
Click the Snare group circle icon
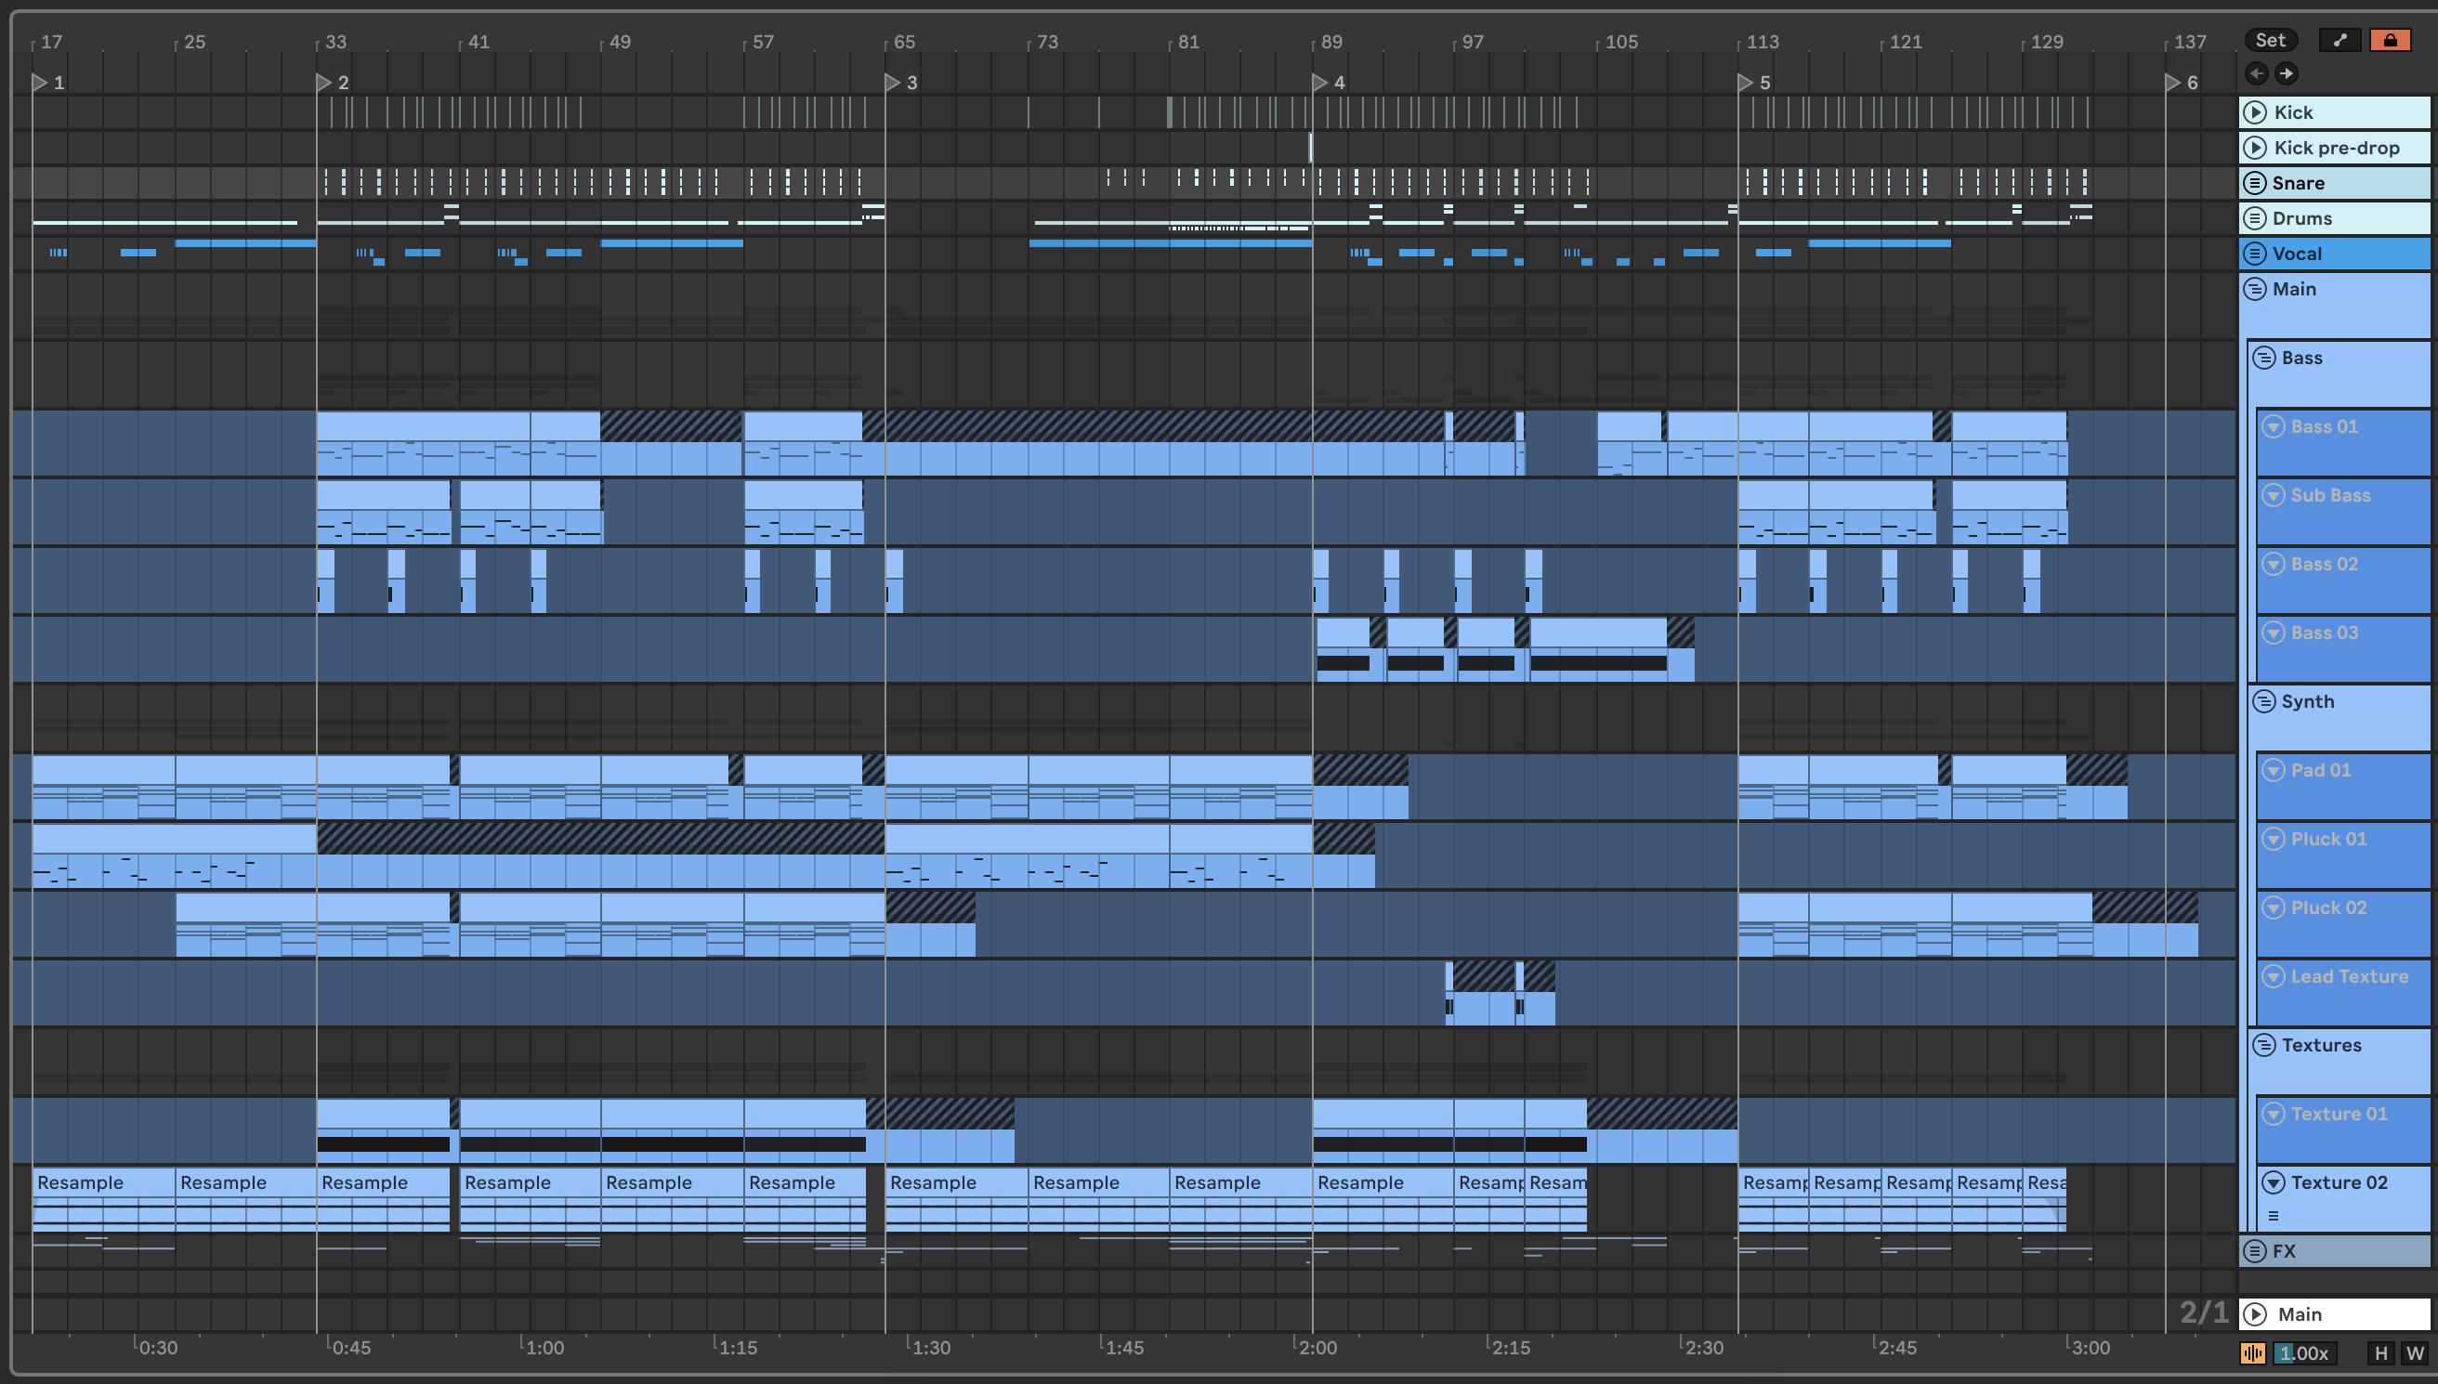coord(2255,182)
